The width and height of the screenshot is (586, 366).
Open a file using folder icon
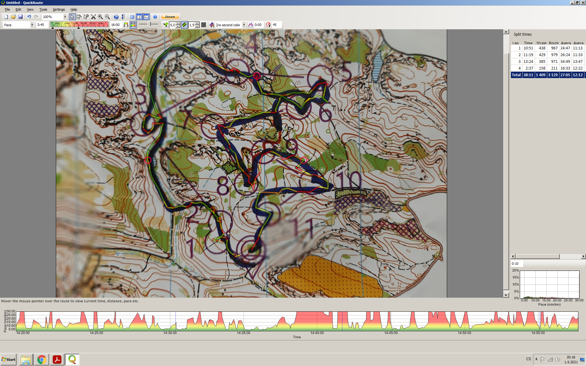[13, 17]
